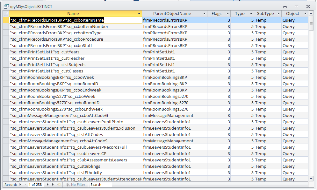Jump to last record navigation button
Image resolution: width=317 pixels, height=190 pixels.
coord(53,185)
